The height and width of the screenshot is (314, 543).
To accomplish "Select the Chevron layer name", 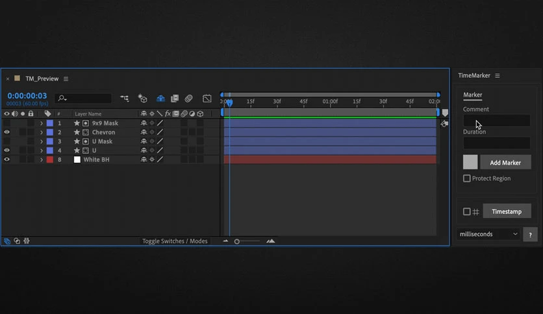I will click(x=103, y=132).
